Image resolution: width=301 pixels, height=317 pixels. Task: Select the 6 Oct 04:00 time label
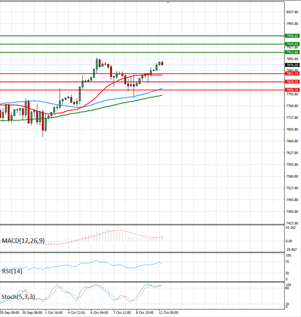point(99,312)
